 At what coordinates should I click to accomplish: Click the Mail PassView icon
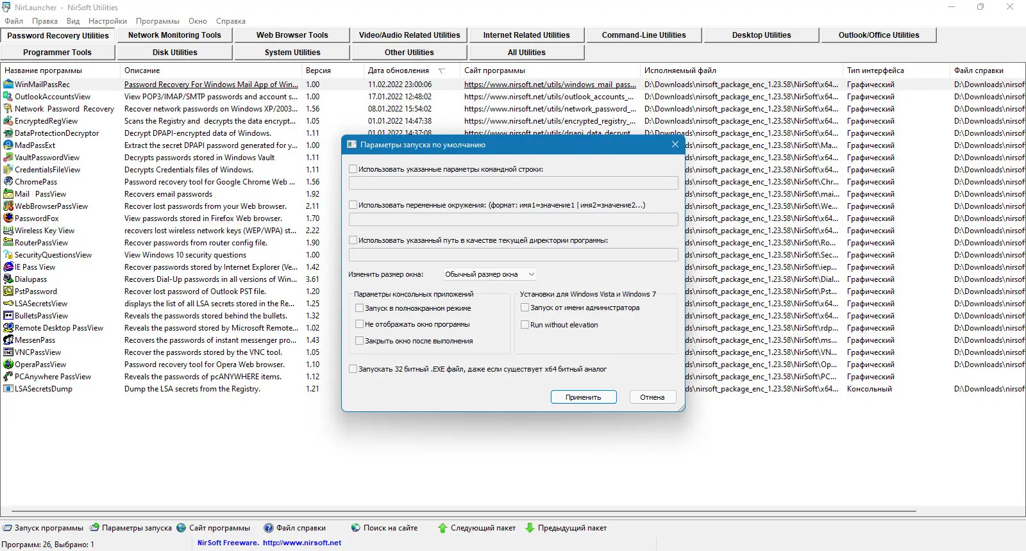point(8,194)
